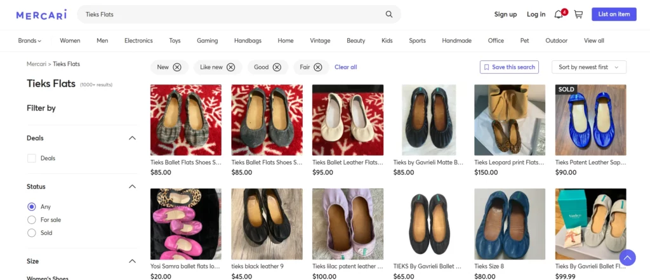
Task: Open the Handmade category
Action: point(457,41)
